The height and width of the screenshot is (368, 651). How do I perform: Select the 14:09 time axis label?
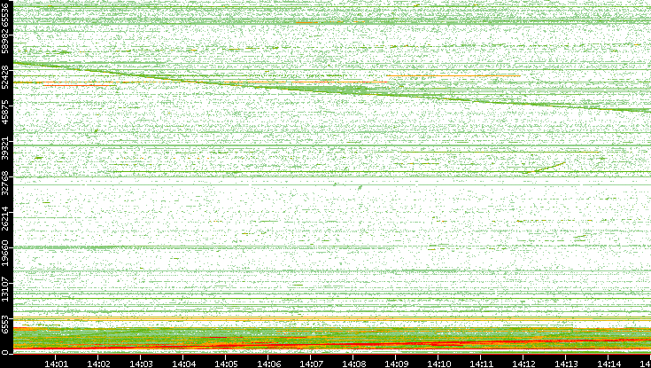click(x=397, y=363)
